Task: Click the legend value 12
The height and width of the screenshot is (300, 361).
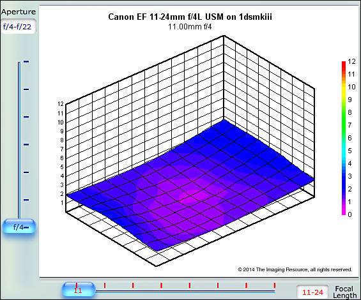Action: [x=351, y=61]
